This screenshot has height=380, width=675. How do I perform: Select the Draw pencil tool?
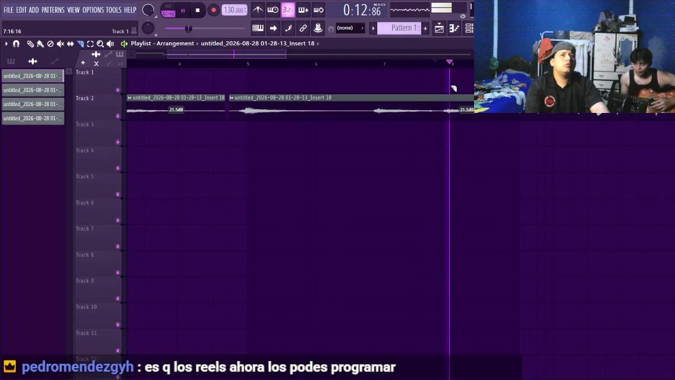click(30, 44)
